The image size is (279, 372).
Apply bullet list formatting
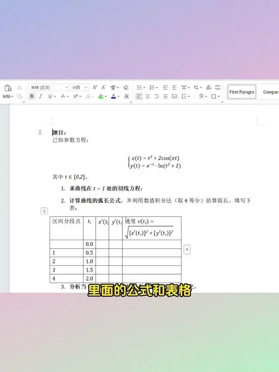(139, 88)
